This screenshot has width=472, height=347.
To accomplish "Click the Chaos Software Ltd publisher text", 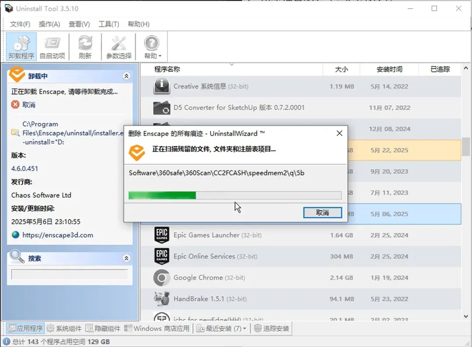I will [x=41, y=195].
